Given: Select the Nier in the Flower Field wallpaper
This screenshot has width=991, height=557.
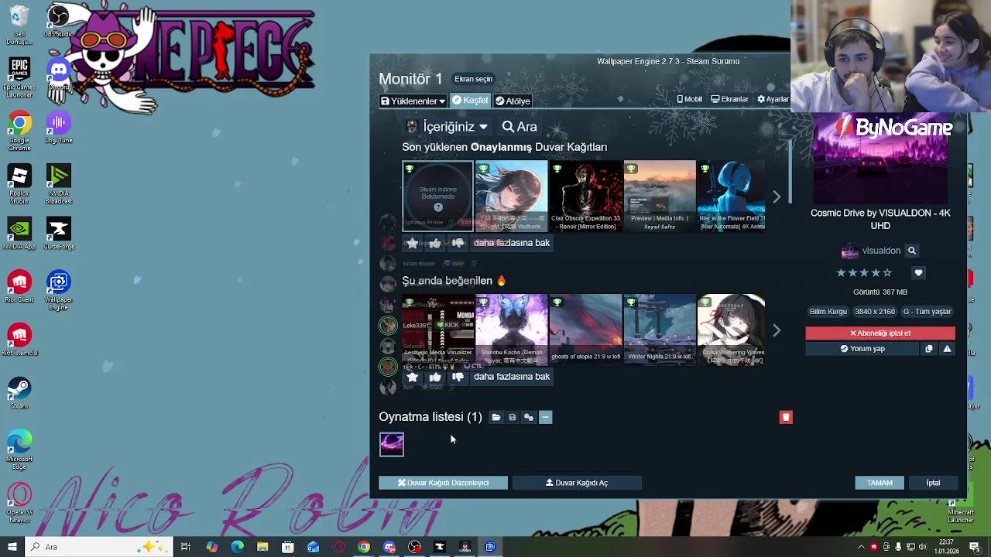Looking at the screenshot, I should (732, 196).
